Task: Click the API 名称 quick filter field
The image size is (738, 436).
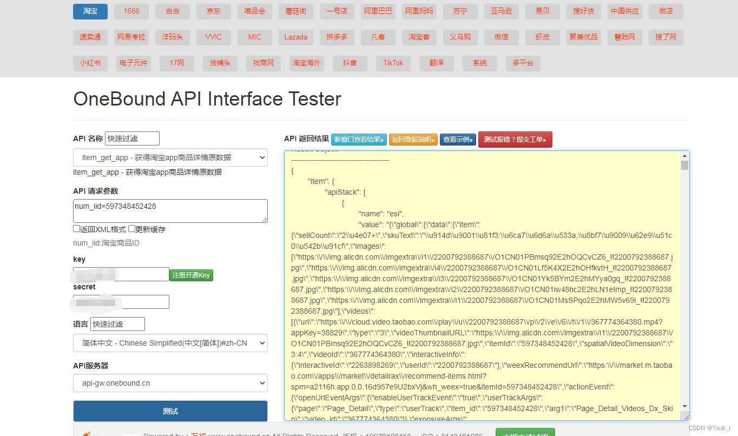Action: pos(132,138)
